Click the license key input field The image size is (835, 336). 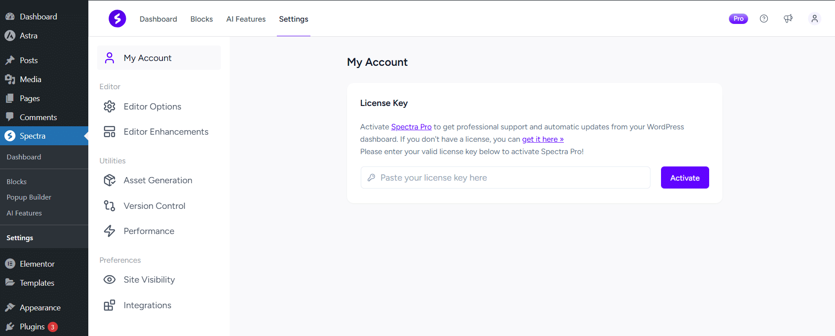[505, 177]
